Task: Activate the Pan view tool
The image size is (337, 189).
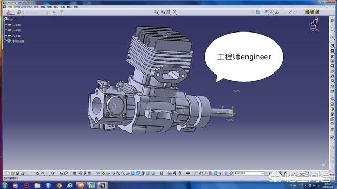Action: point(108,173)
